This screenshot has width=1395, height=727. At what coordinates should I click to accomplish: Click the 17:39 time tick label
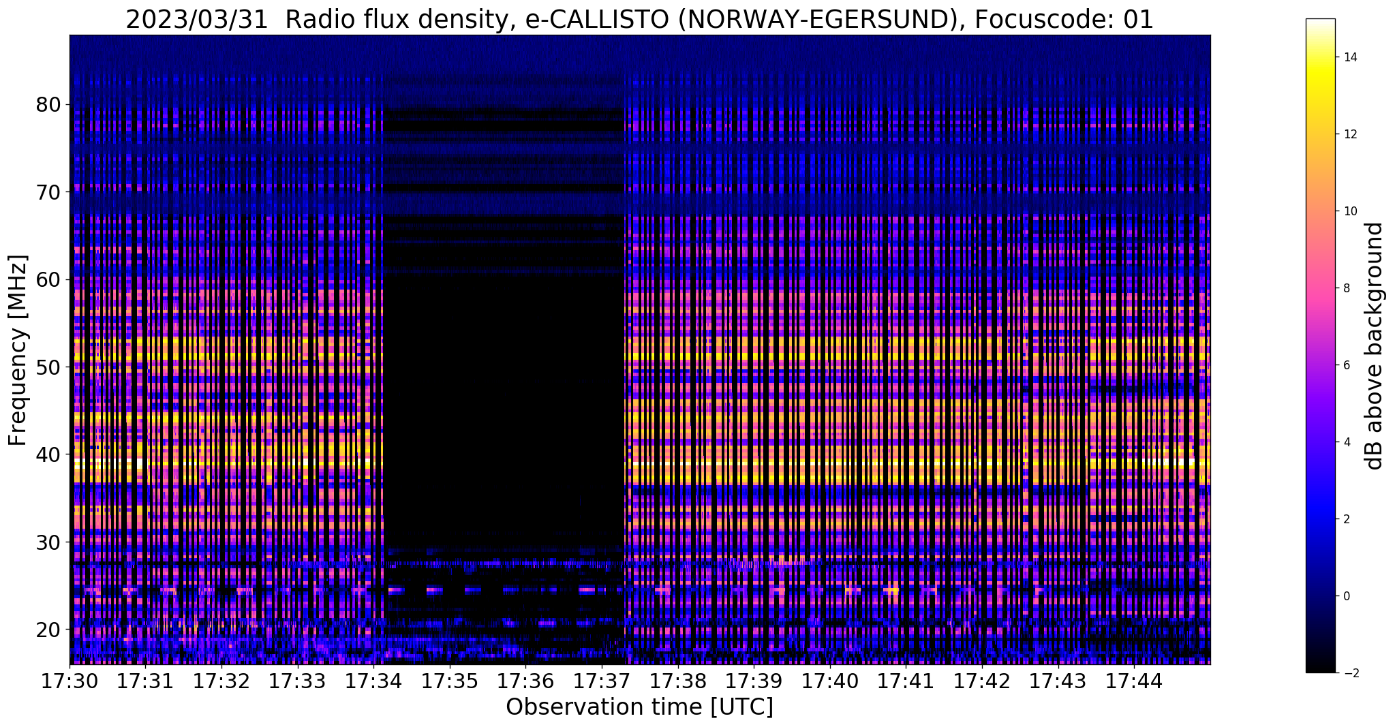[754, 681]
